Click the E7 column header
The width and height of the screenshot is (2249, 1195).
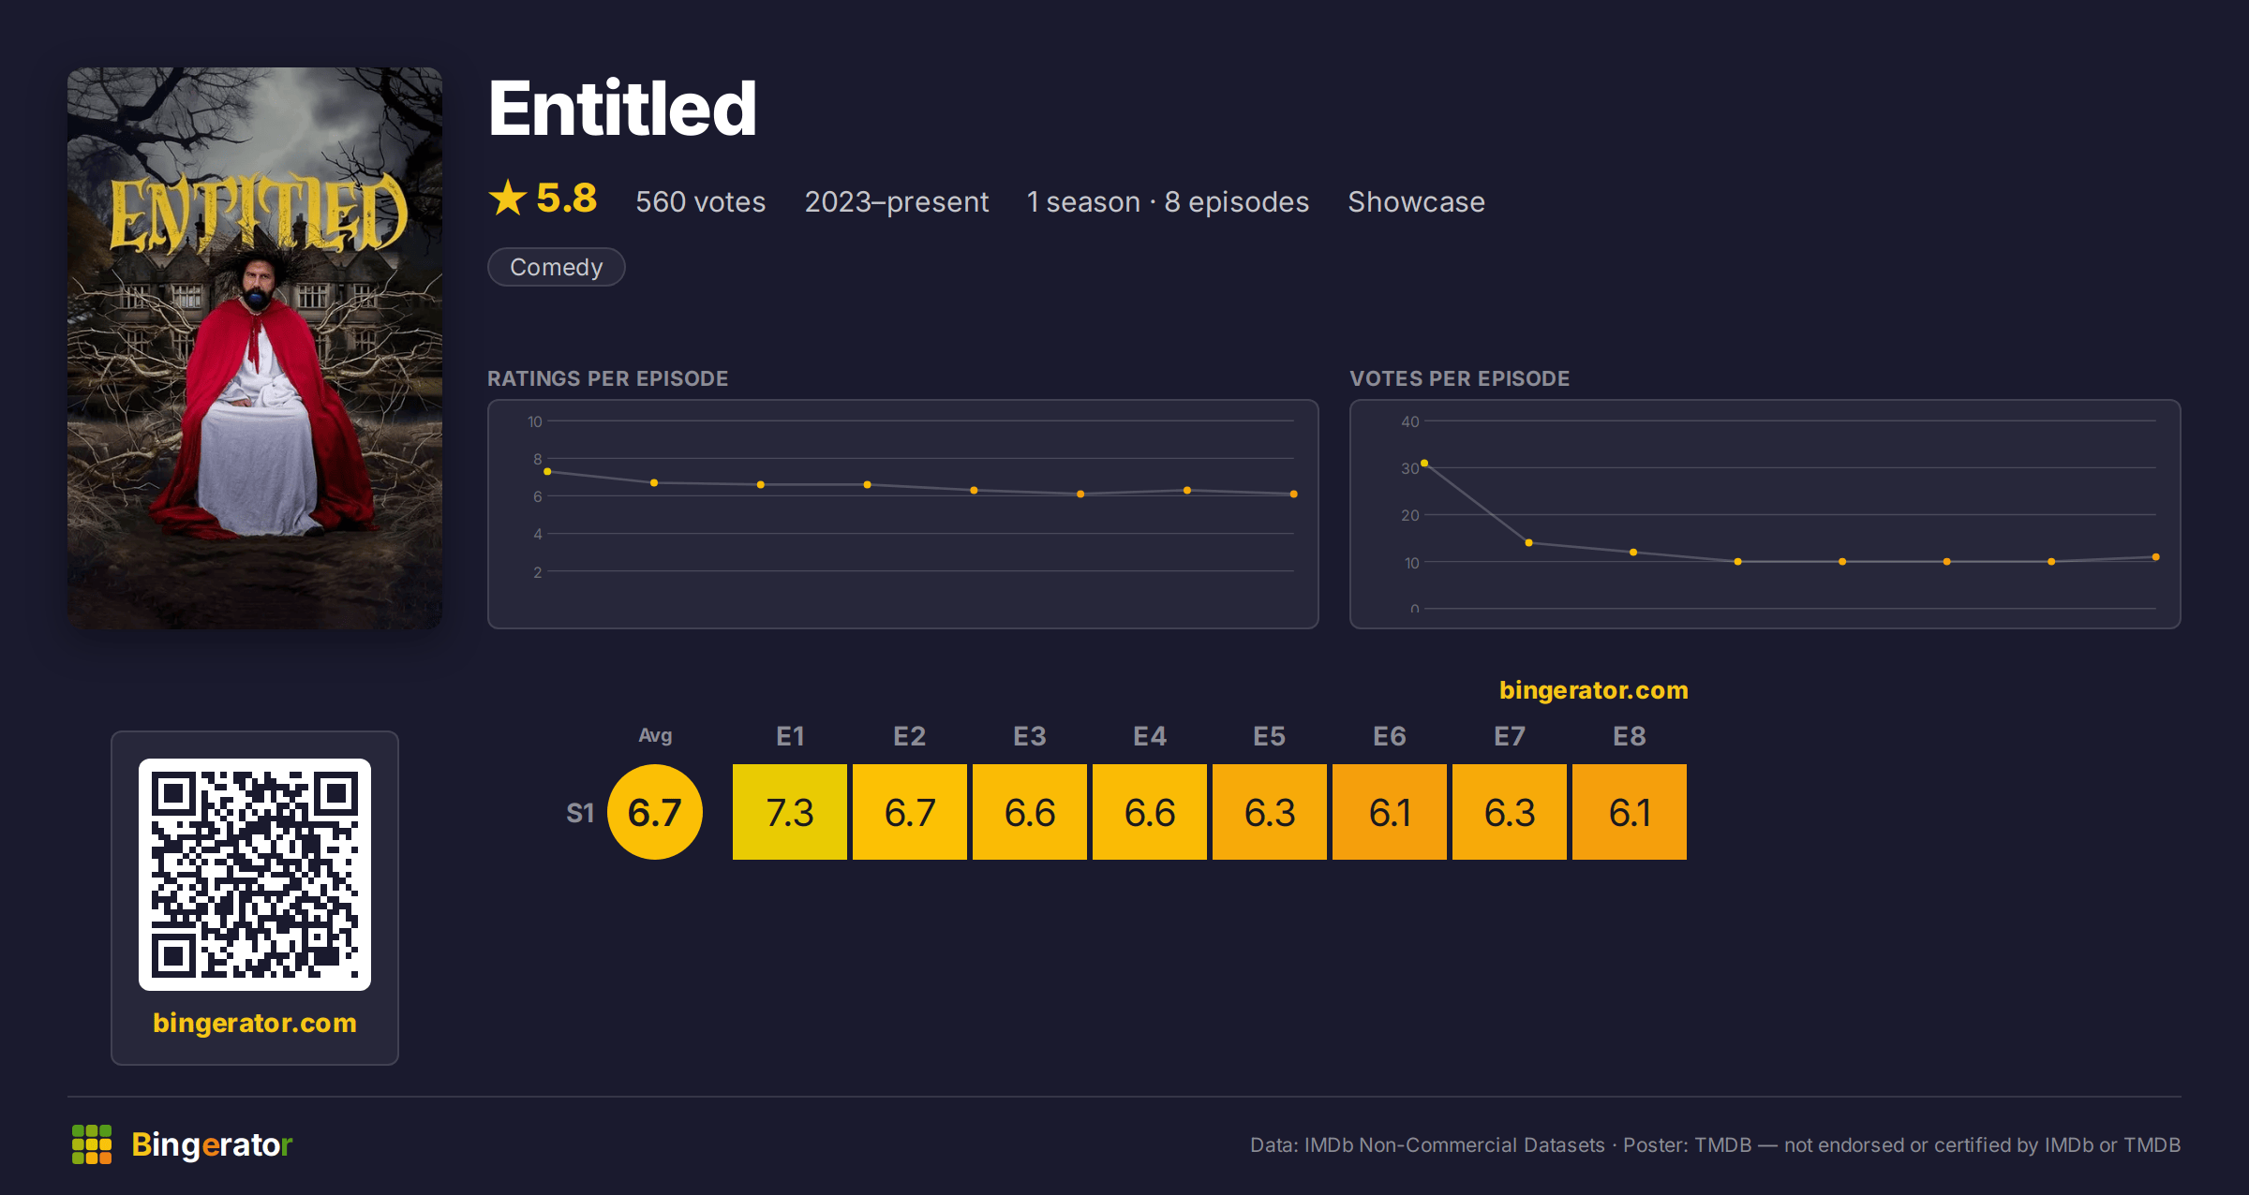tap(1510, 736)
